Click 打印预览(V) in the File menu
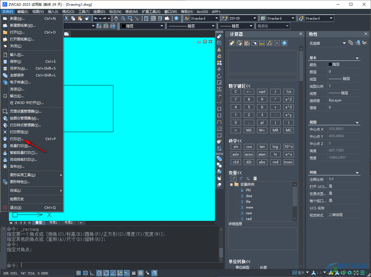371x277 pixels. click(x=32, y=132)
